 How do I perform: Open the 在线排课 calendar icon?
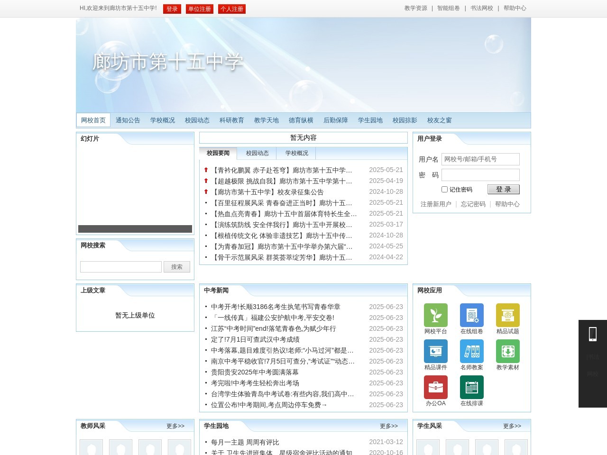472,387
